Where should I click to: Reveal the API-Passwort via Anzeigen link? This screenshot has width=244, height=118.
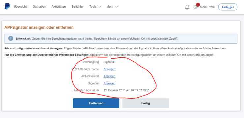point(109,76)
